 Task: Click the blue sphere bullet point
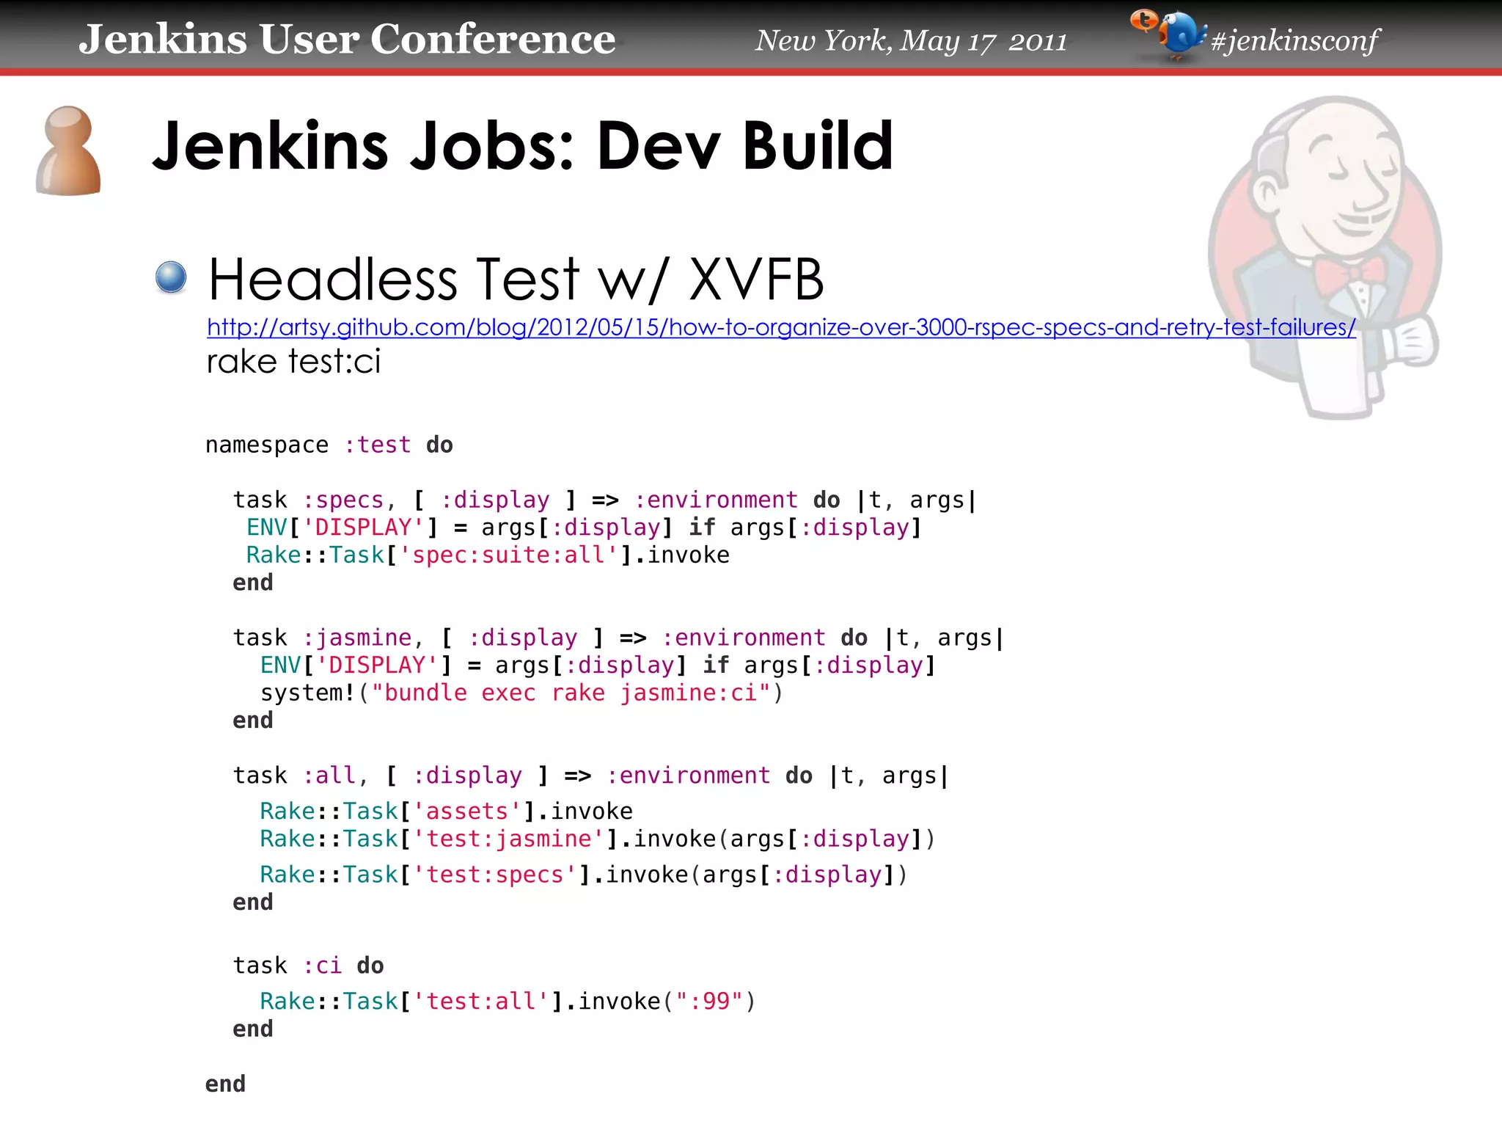tap(172, 278)
